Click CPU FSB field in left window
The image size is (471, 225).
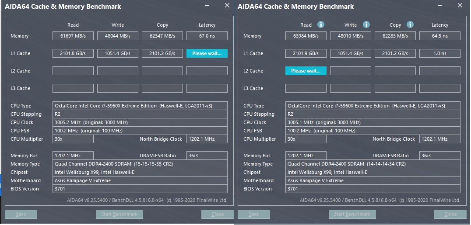[140, 131]
